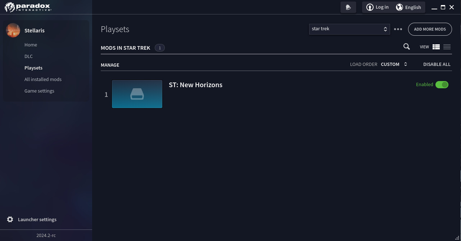This screenshot has width=461, height=241.
Task: Open Game settings
Action: [39, 91]
